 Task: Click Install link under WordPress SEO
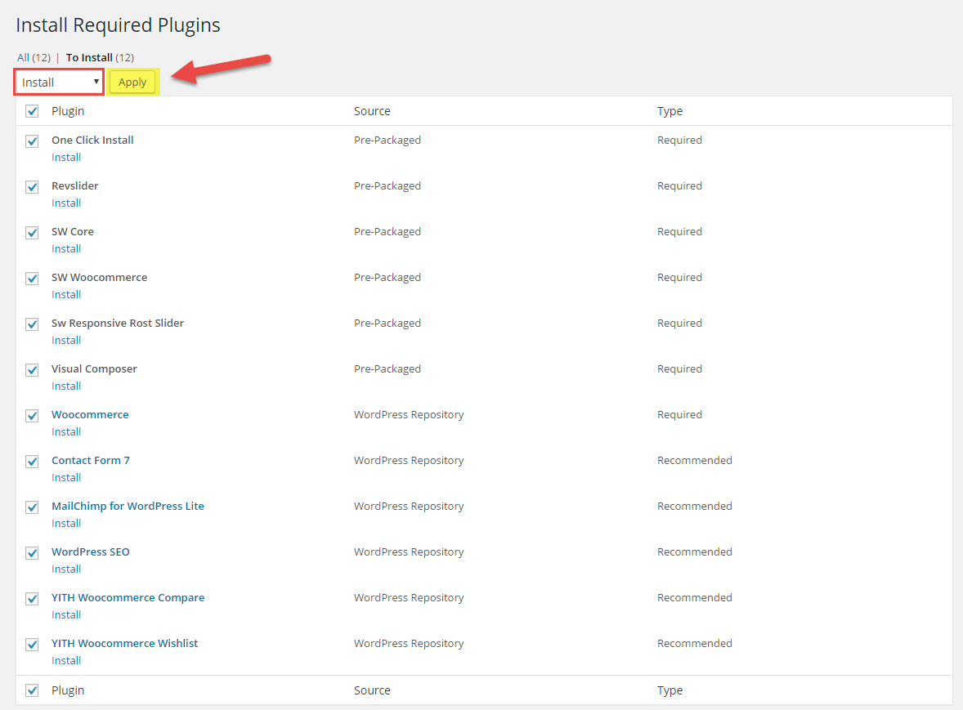pos(66,569)
